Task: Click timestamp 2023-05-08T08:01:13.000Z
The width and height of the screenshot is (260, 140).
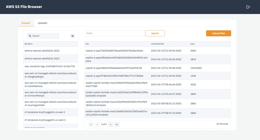Action: click(x=166, y=103)
